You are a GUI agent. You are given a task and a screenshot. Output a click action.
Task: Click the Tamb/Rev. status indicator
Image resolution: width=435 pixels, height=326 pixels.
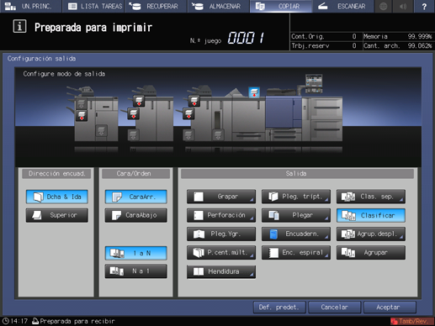[x=411, y=321]
